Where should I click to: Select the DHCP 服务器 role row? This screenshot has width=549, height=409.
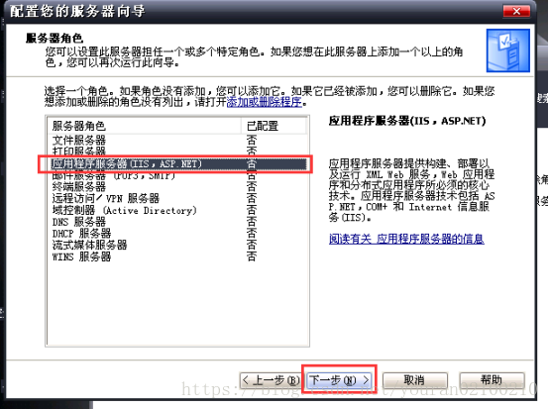point(177,234)
